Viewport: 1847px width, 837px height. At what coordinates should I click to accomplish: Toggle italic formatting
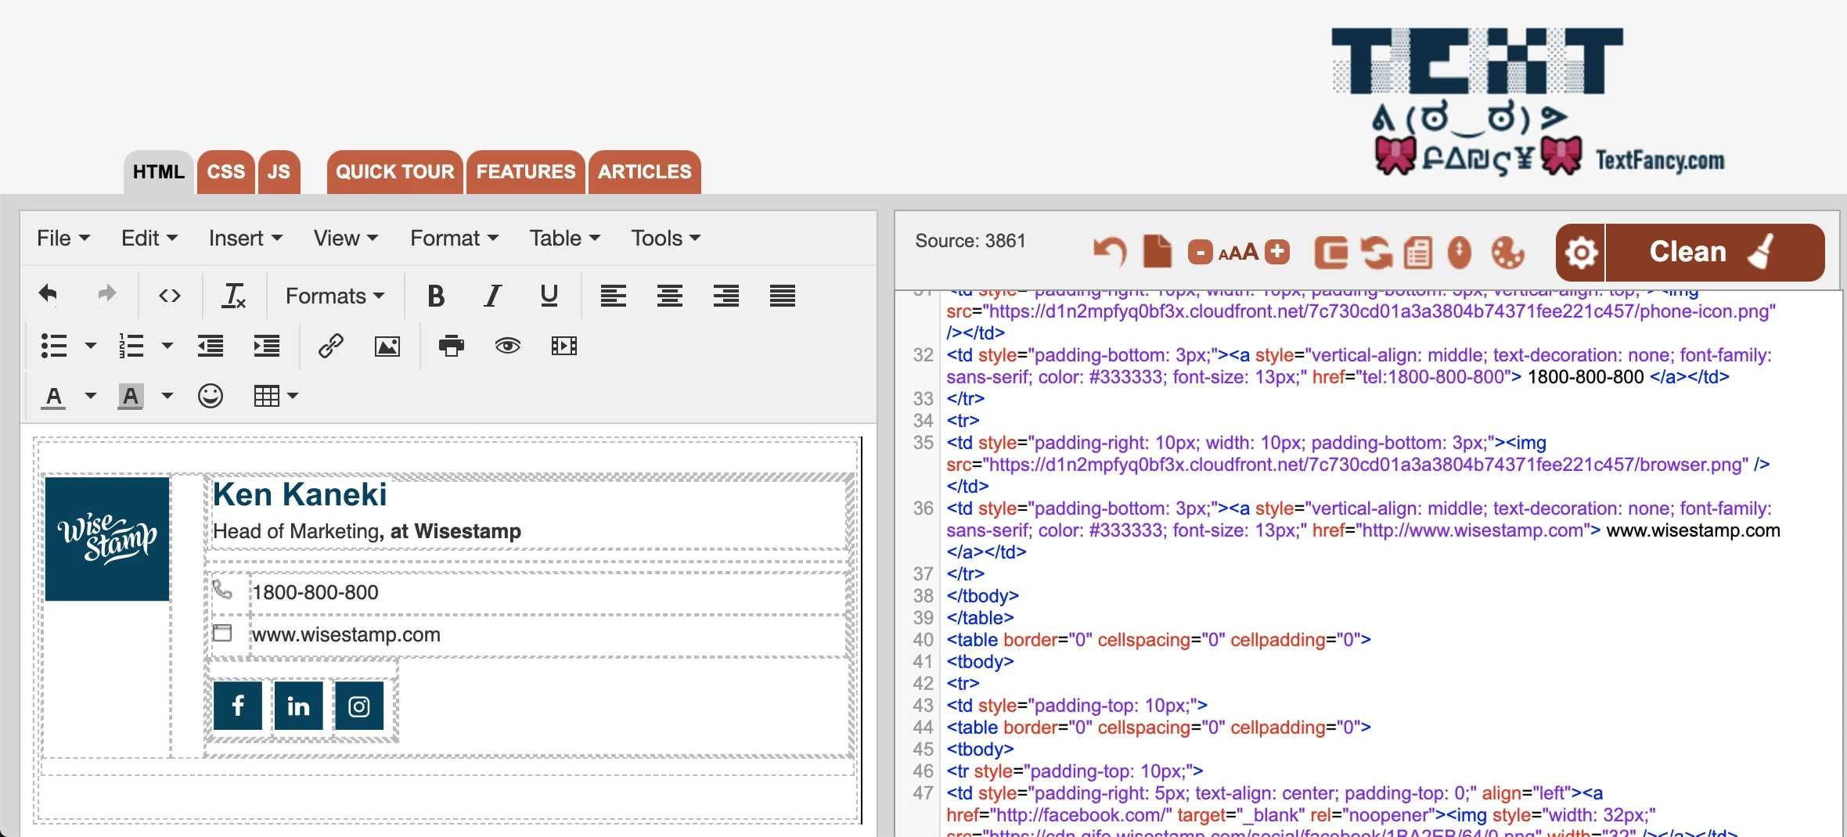[x=492, y=296]
